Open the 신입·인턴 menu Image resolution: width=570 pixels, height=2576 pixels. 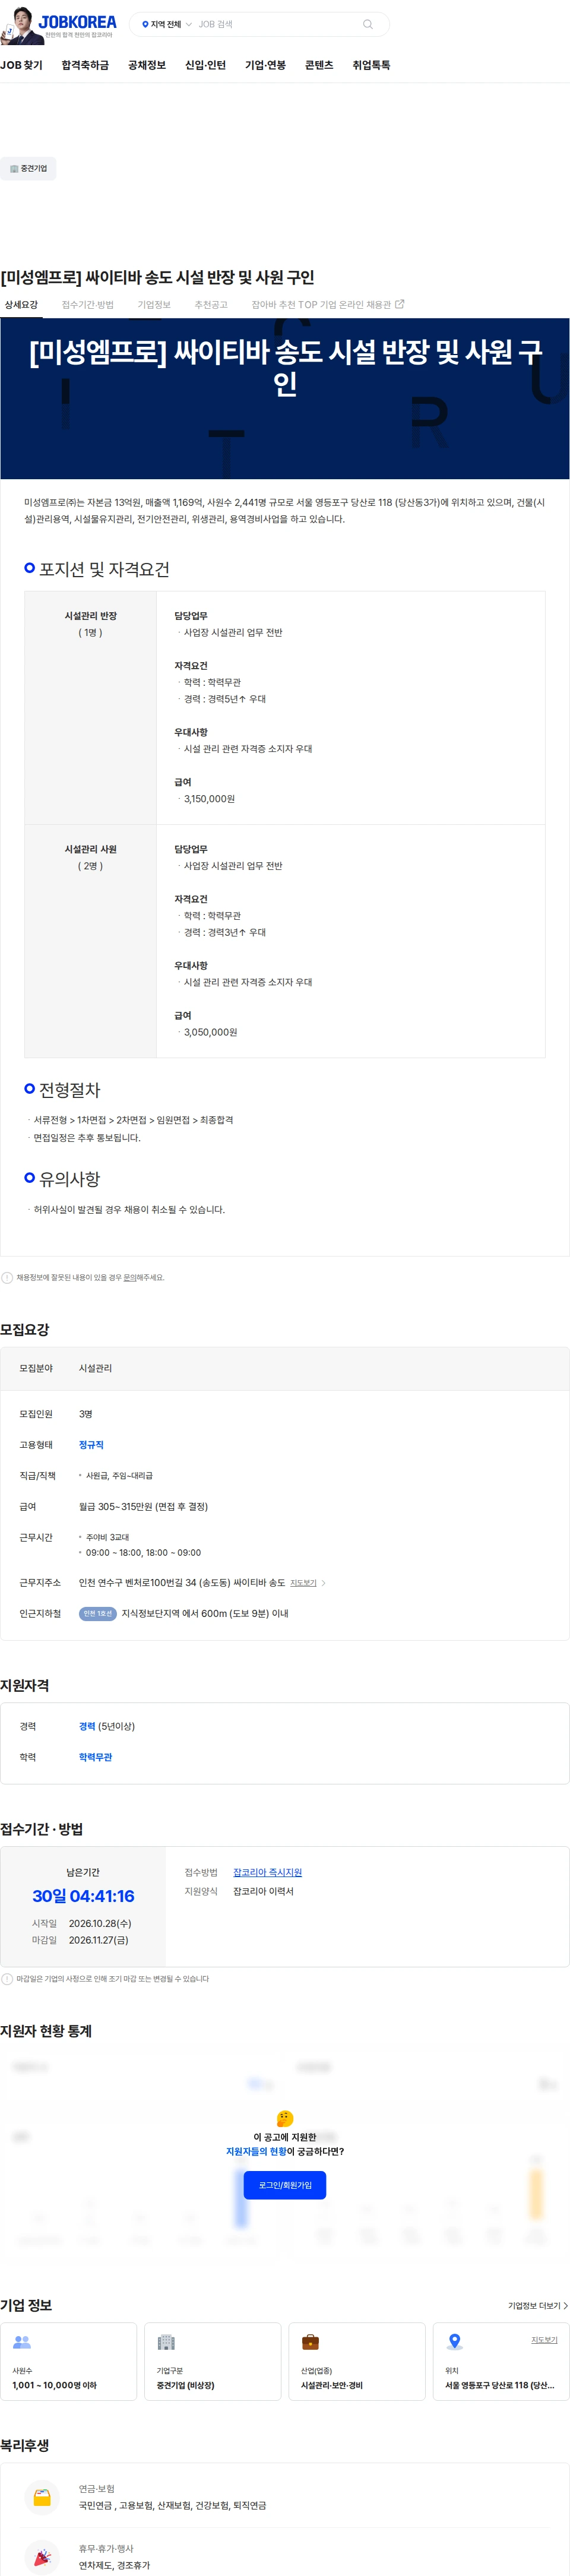click(205, 65)
